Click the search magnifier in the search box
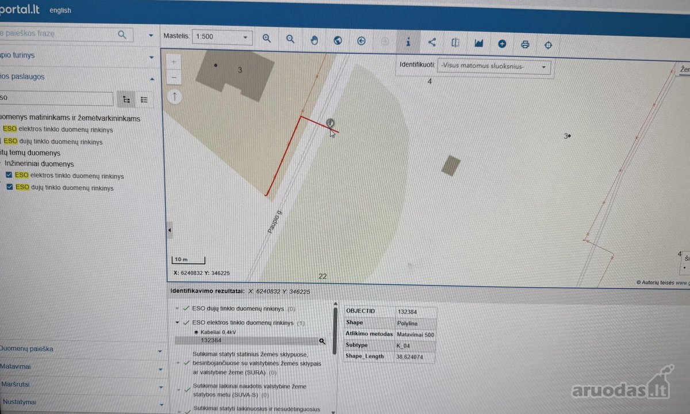 point(122,35)
